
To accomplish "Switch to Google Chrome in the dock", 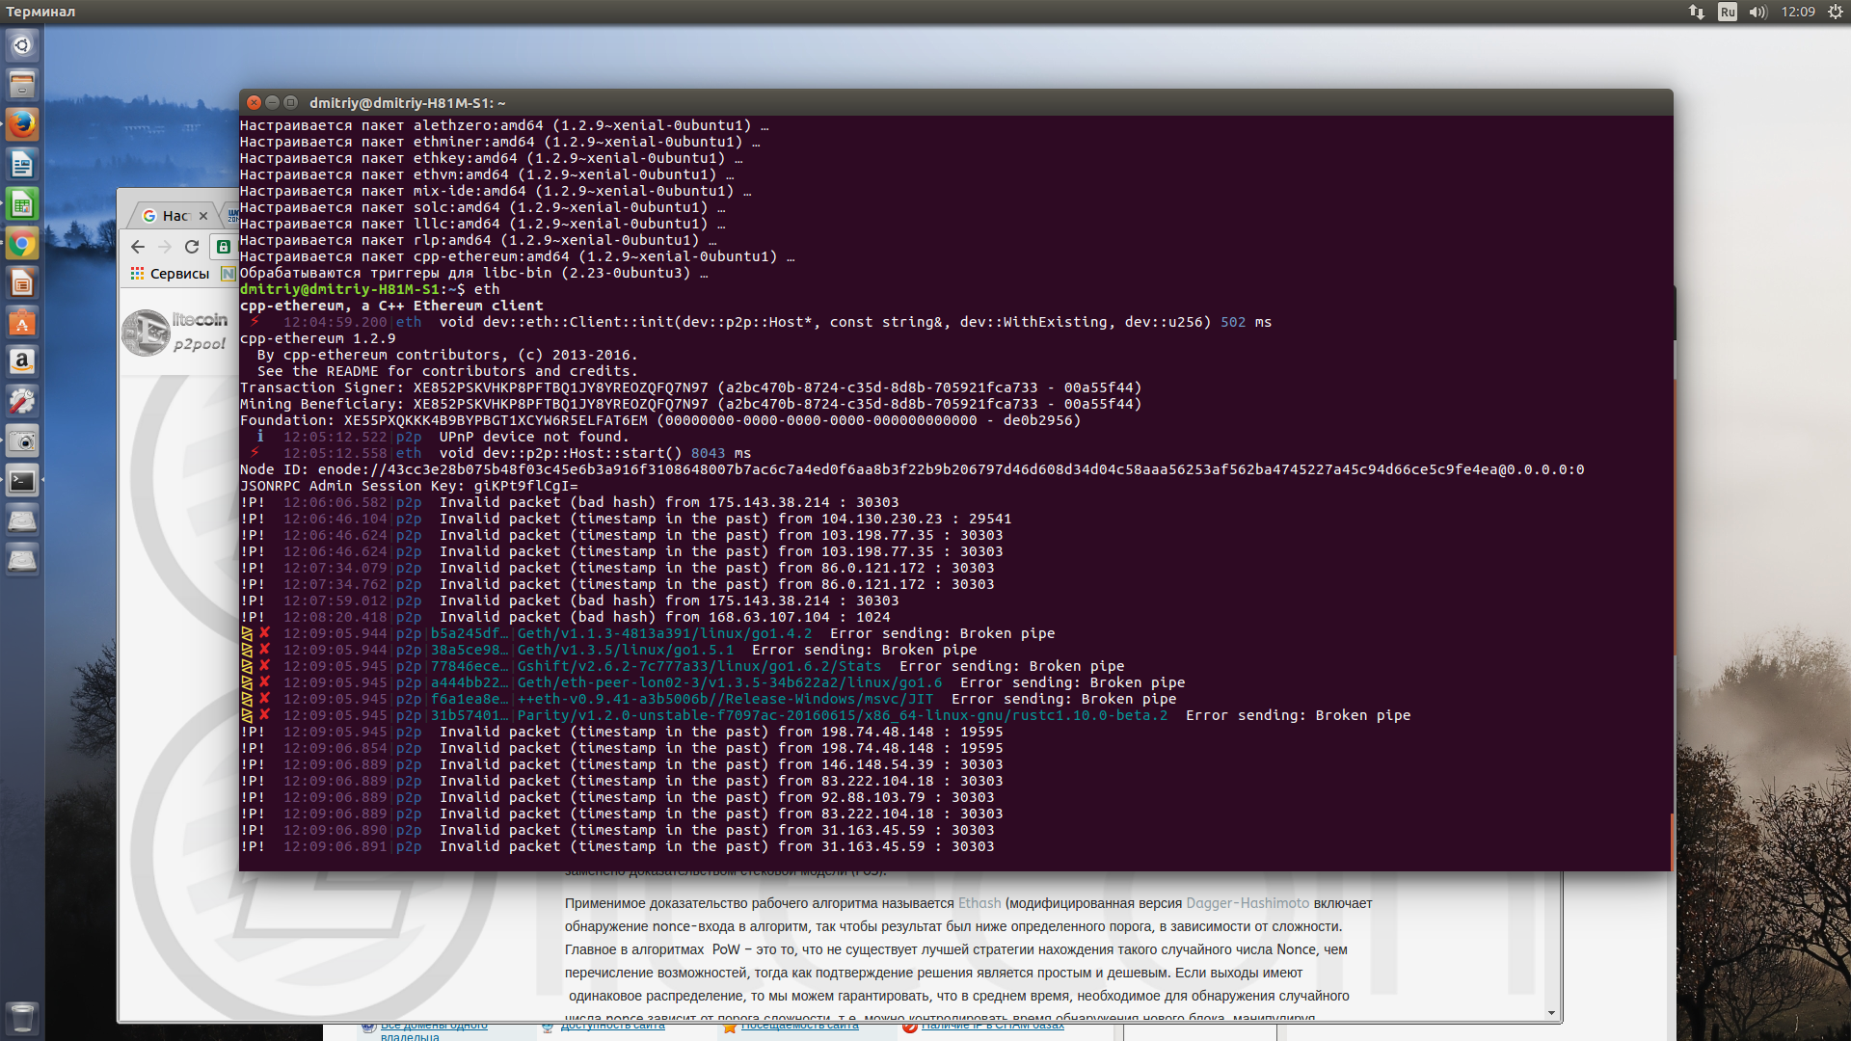I will (22, 243).
